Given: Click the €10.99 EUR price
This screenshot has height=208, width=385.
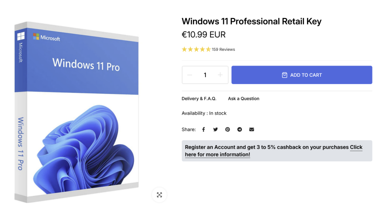Looking at the screenshot, I should (204, 35).
